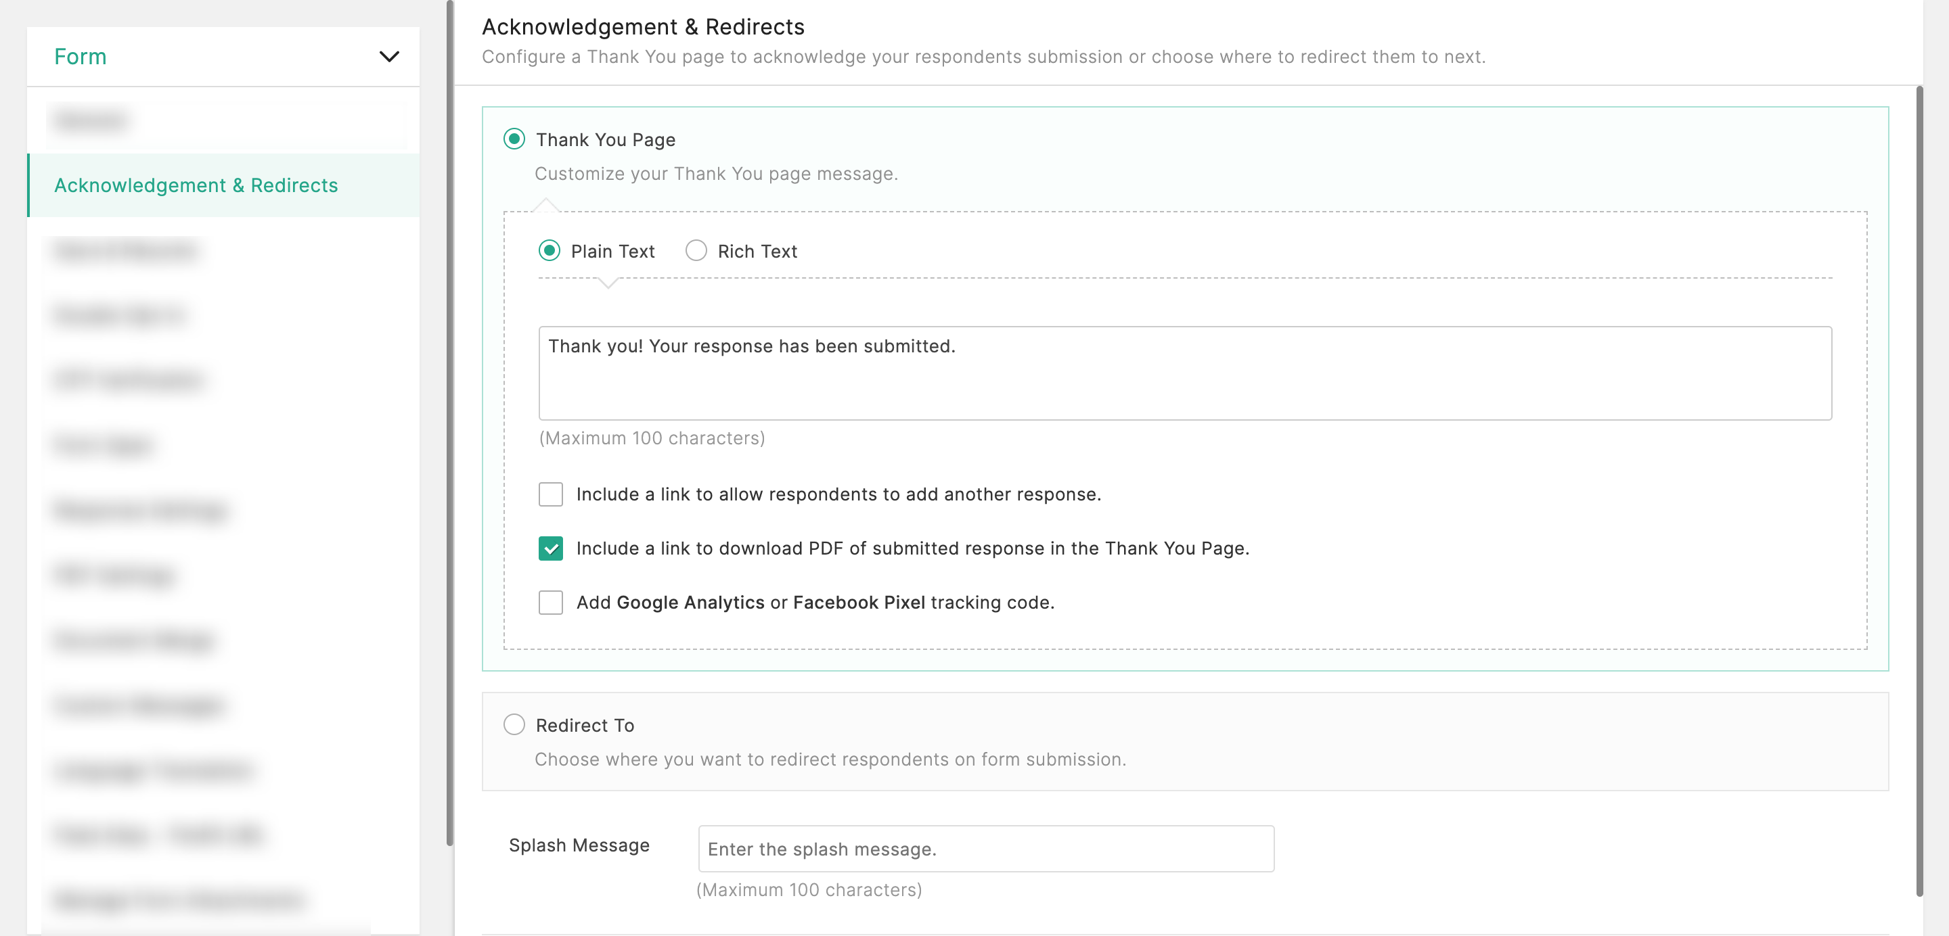Click the sidebar vertical scrollbar
Image resolution: width=1949 pixels, height=936 pixels.
coord(449,423)
